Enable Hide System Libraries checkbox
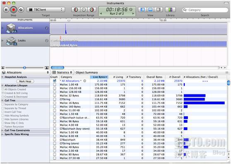 pyautogui.click(x=2, y=119)
